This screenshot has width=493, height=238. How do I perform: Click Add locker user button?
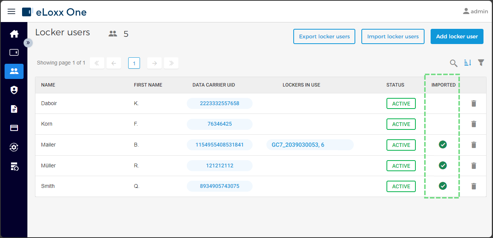click(x=457, y=36)
